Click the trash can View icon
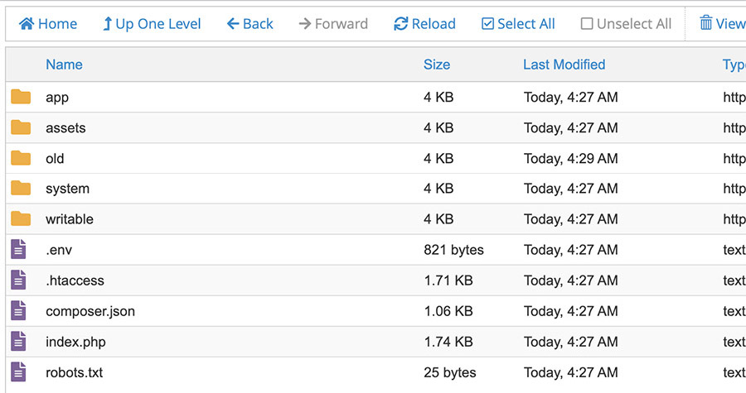Viewport: 746px width, 393px height. coord(706,23)
